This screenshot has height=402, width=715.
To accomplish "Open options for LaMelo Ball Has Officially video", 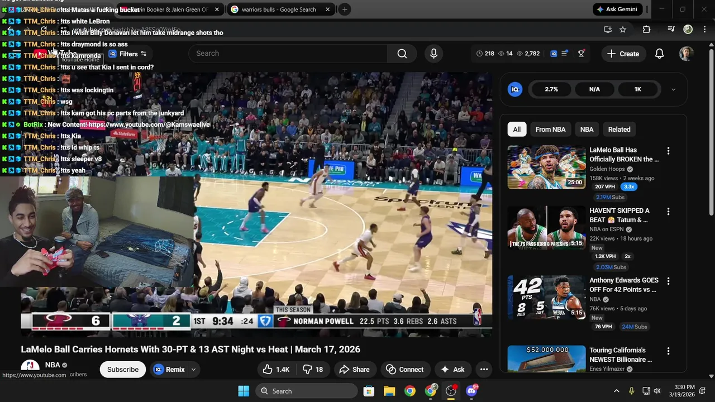I will coord(668,151).
